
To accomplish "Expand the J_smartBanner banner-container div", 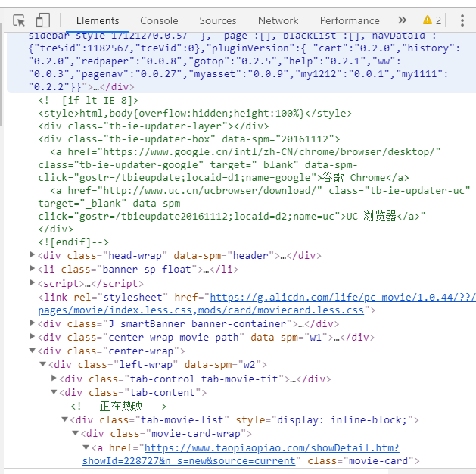I will click(x=32, y=323).
